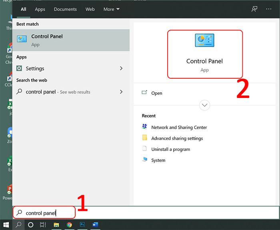Image resolution: width=280 pixels, height=230 pixels.
Task: Switch to the Web search tab
Action: tap(90, 9)
